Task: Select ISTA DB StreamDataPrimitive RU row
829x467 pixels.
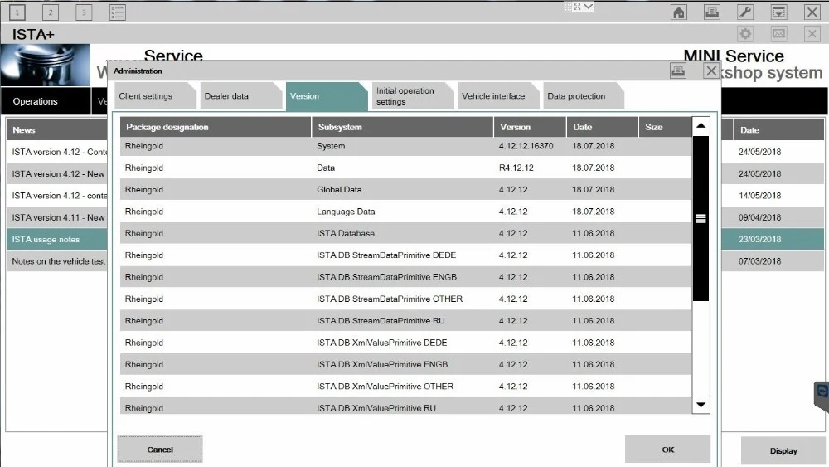Action: (x=405, y=320)
